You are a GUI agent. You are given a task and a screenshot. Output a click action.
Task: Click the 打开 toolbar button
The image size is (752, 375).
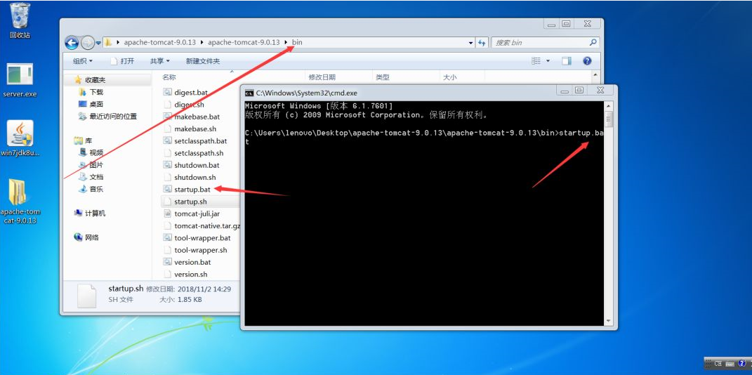pyautogui.click(x=123, y=61)
